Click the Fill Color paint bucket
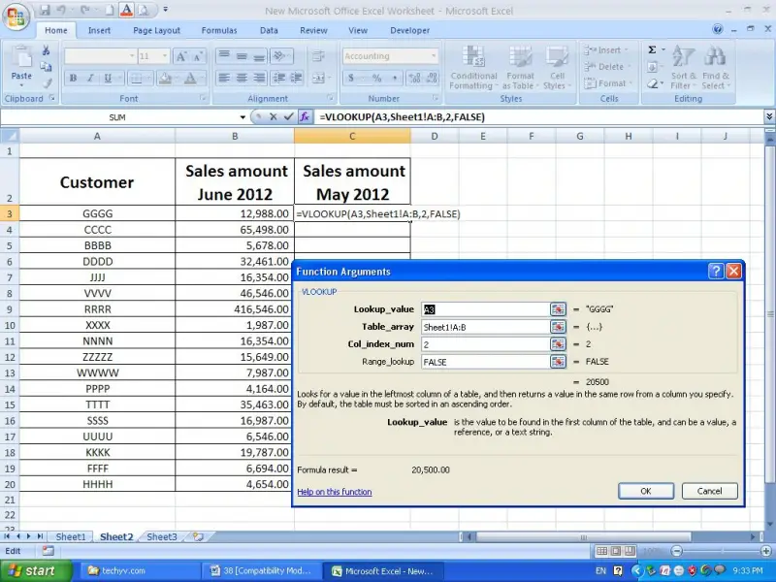The height and width of the screenshot is (582, 776). tap(165, 79)
